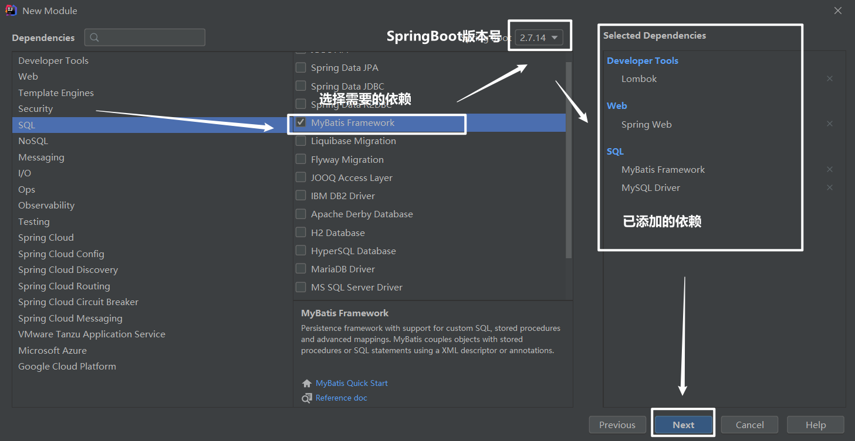This screenshot has height=441, width=855.
Task: Remove MySQL Driver from selected dependencies
Action: point(830,187)
